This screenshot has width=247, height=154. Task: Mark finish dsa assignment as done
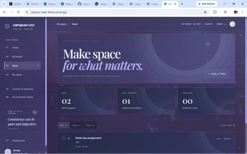coord(63,138)
